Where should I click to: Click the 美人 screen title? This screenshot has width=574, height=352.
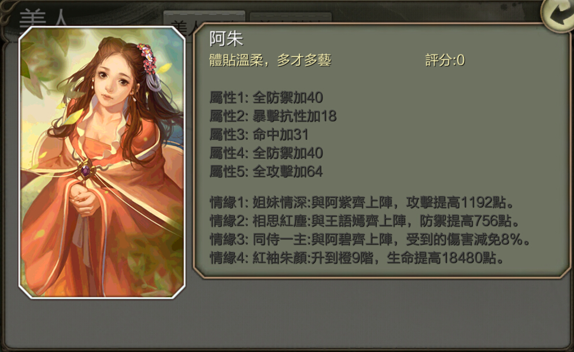pos(43,17)
